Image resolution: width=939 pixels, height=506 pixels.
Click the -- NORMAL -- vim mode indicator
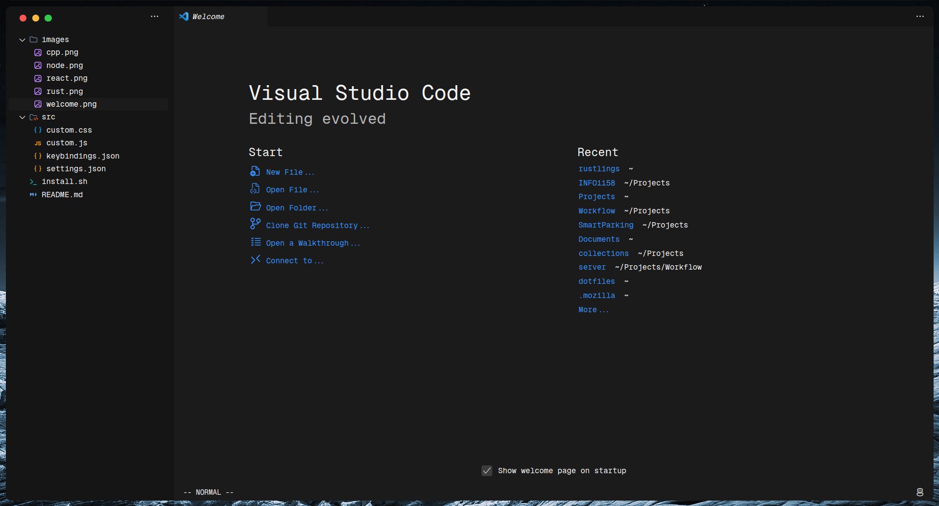pyautogui.click(x=208, y=492)
